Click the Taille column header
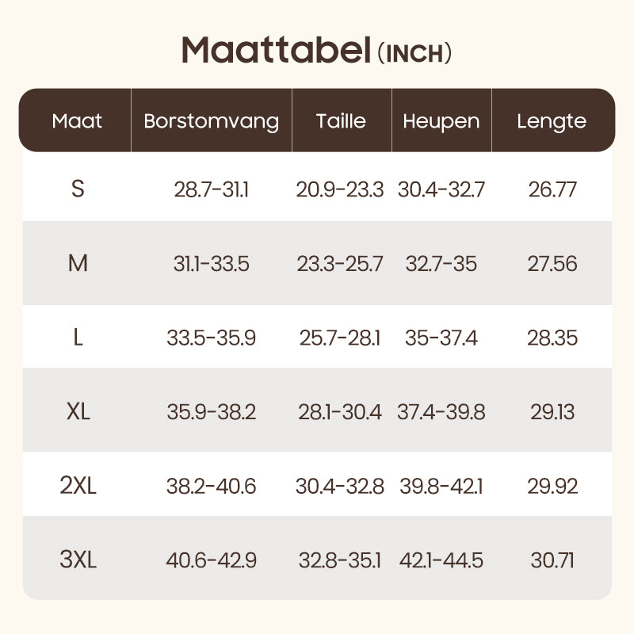 coord(341,121)
